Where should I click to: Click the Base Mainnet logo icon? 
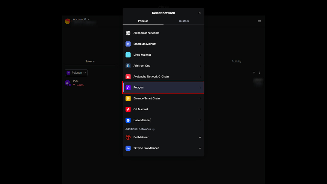point(128,120)
